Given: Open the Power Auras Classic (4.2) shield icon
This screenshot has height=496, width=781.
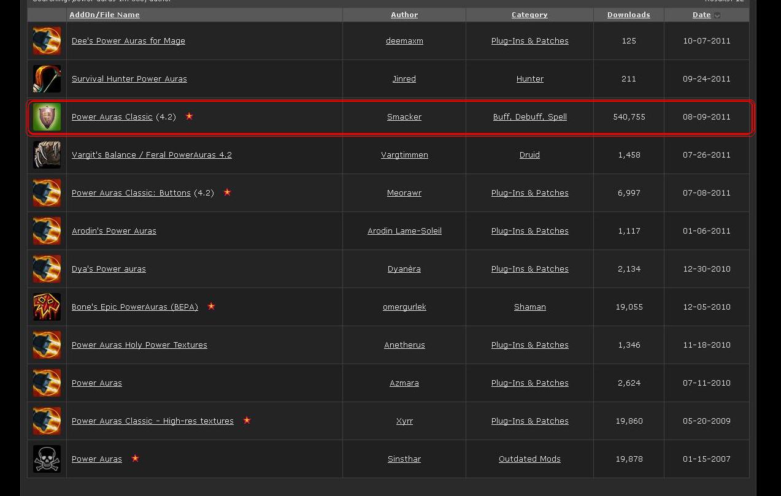Looking at the screenshot, I should 47,117.
